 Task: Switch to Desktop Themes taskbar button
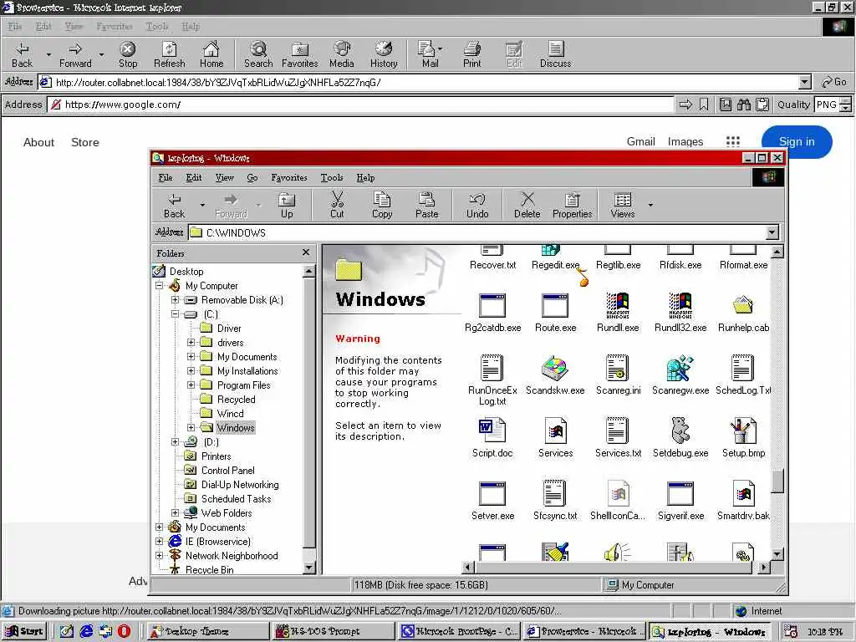pos(207,631)
